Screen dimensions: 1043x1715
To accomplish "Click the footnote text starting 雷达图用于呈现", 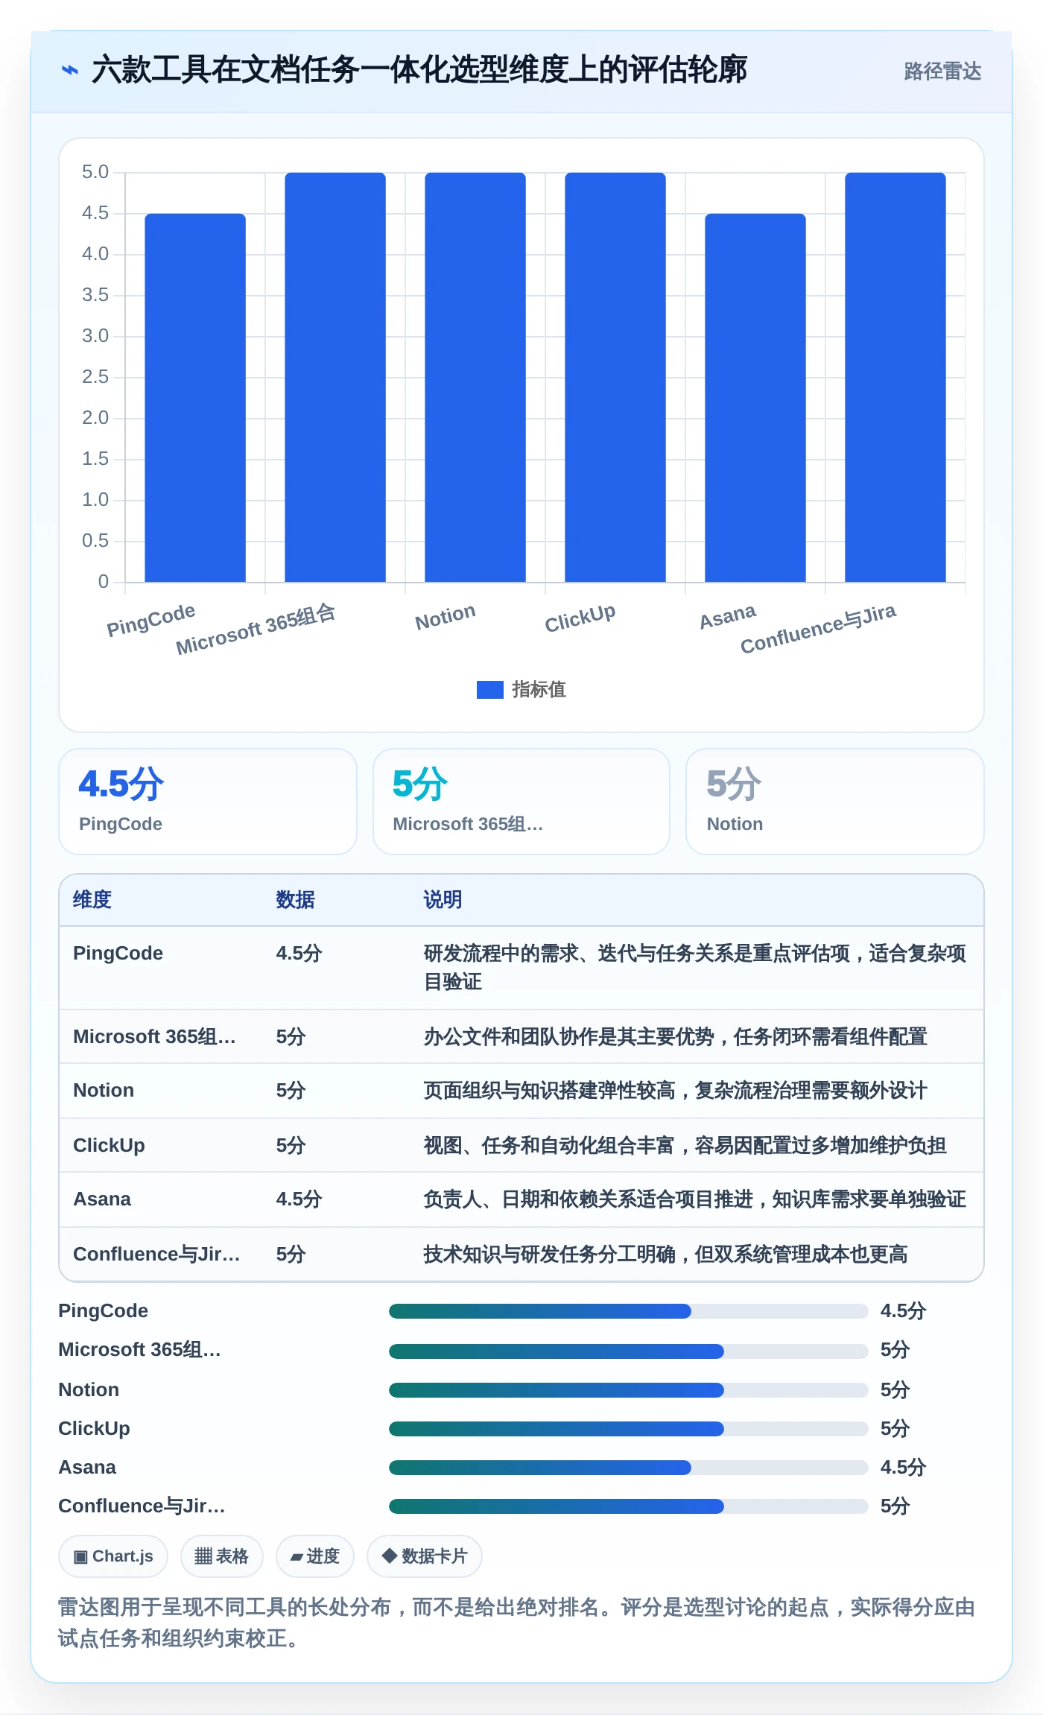I will (517, 1623).
